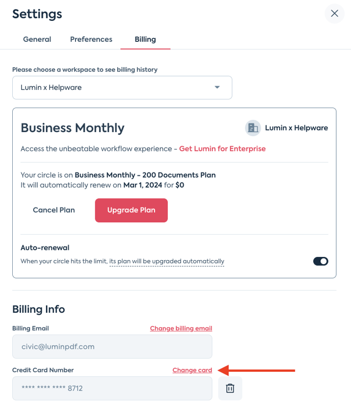
Task: Click the dotted-underlined auto-upgrade text
Action: coord(167,262)
